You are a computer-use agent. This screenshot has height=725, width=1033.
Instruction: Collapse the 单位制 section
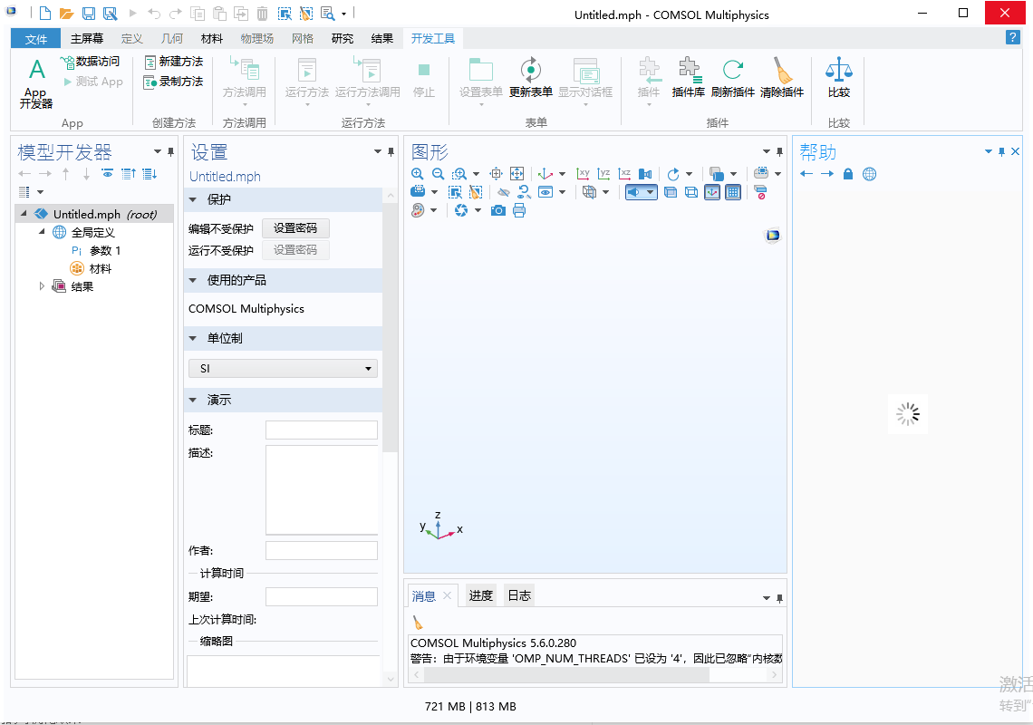(193, 338)
